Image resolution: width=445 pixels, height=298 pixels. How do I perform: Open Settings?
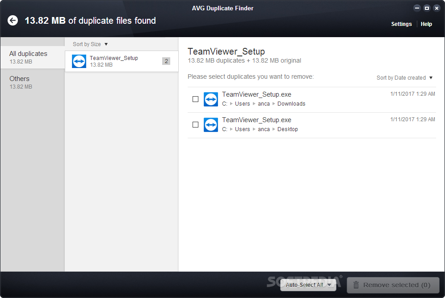(x=401, y=24)
